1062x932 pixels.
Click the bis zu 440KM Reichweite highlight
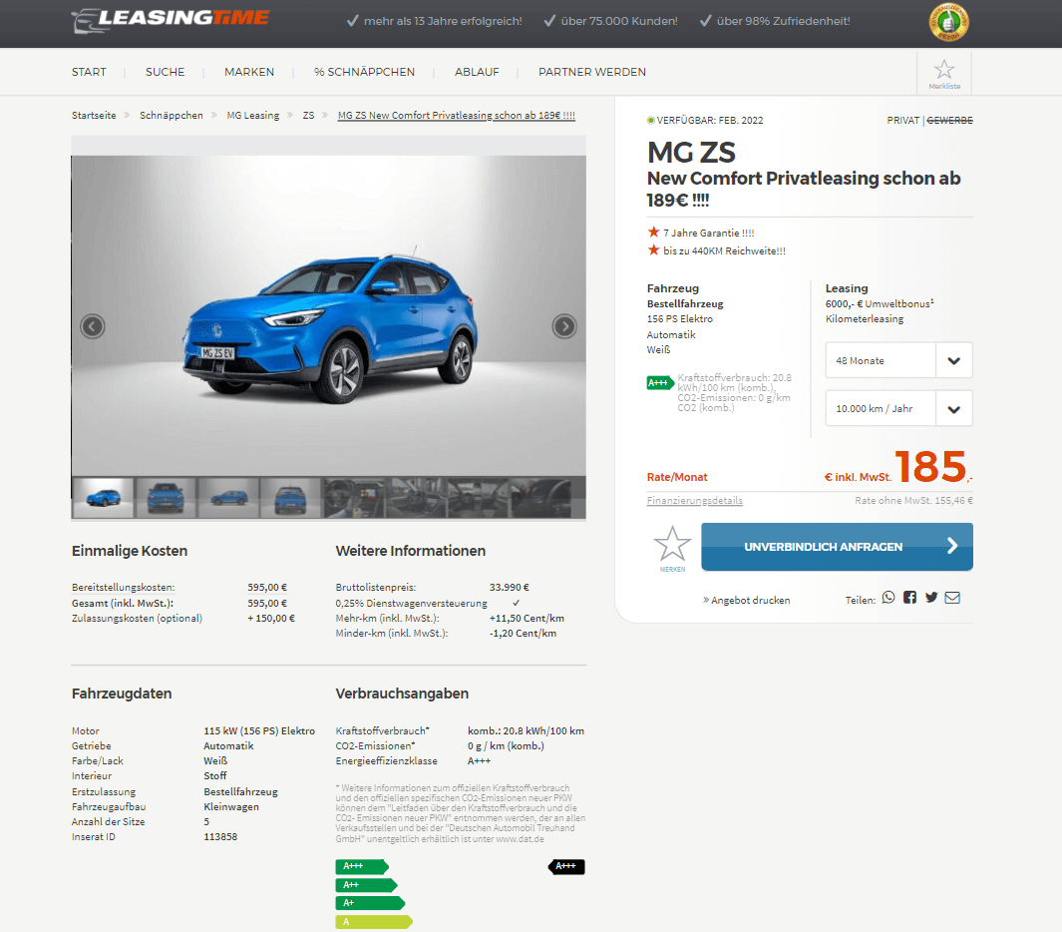[724, 250]
